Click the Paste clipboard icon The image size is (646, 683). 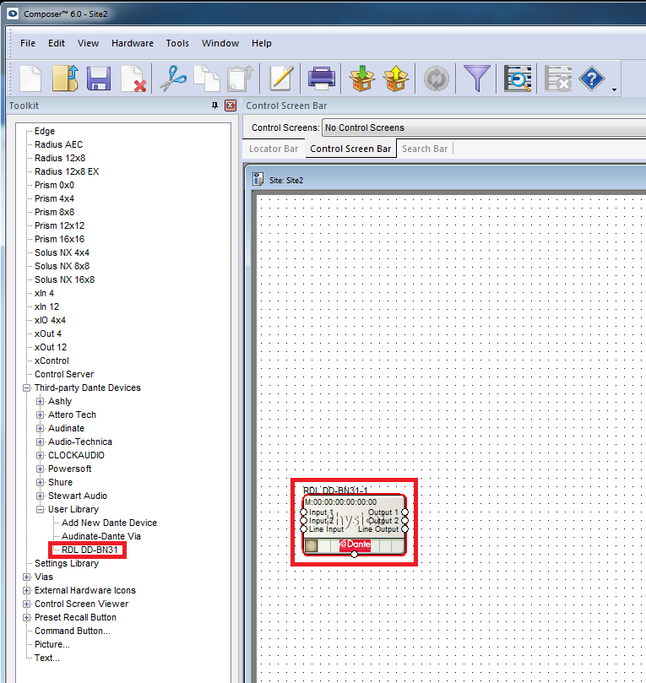point(241,79)
